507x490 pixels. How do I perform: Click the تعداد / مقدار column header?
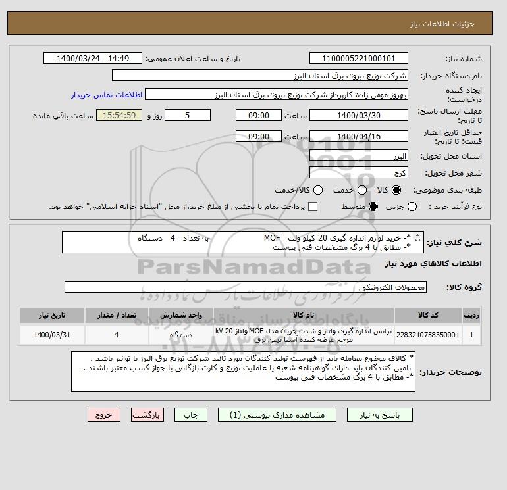coord(117,315)
